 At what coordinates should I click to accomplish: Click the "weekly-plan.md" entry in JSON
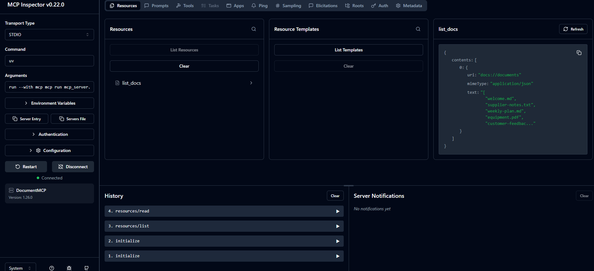tap(505, 111)
